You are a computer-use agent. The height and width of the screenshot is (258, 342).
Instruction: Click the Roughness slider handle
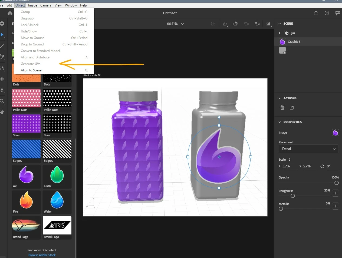click(292, 196)
